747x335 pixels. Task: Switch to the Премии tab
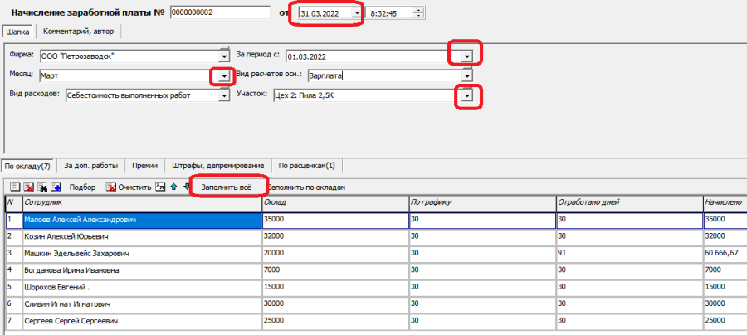[x=144, y=166]
